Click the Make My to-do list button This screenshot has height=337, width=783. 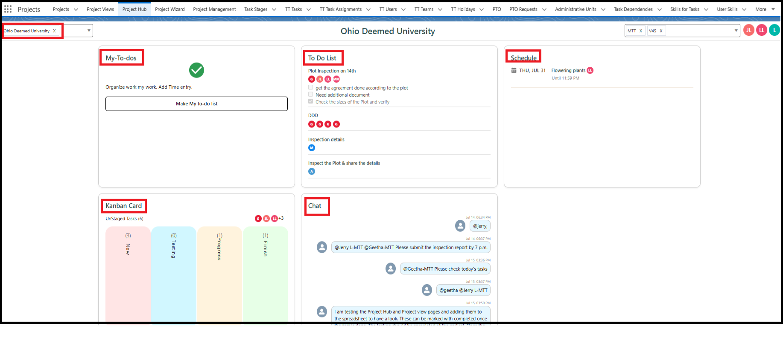(x=196, y=104)
